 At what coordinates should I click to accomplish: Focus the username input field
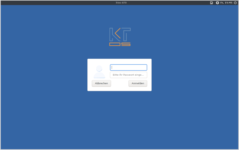tap(129, 67)
